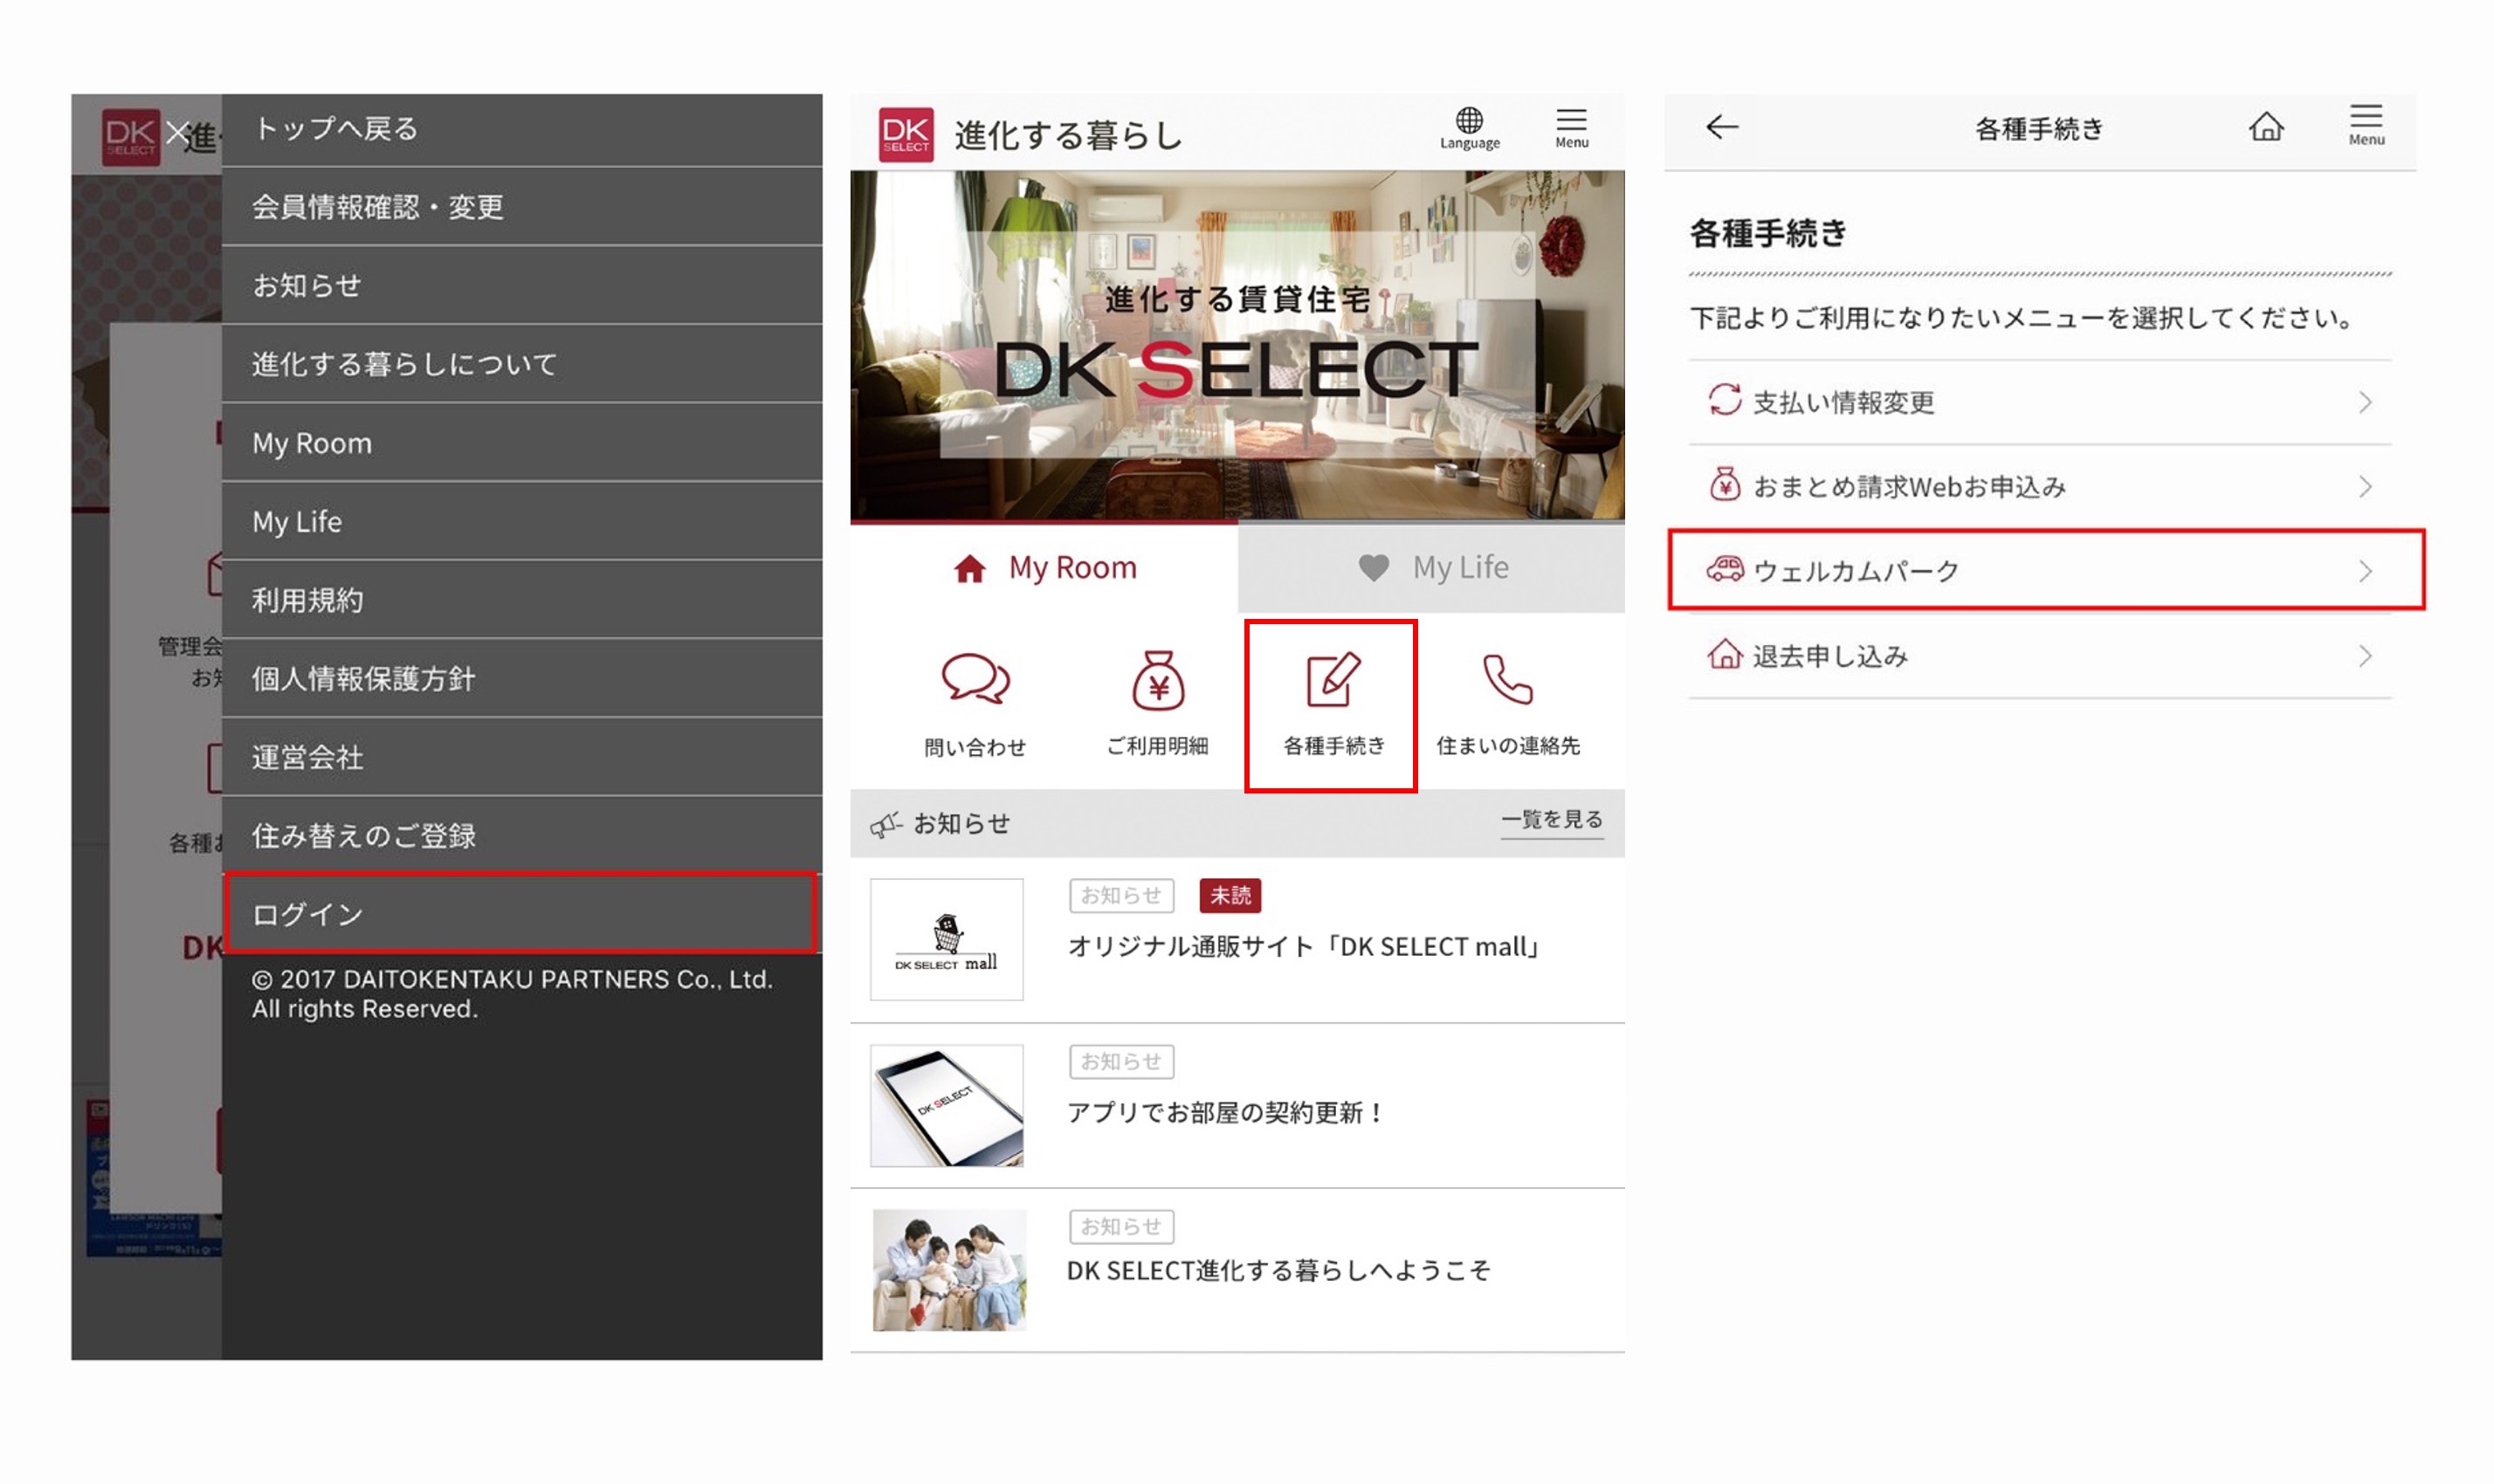This screenshot has height=1484, width=2494.
Task: Click the refresh icon beside 支払い情報変更
Action: [1724, 400]
